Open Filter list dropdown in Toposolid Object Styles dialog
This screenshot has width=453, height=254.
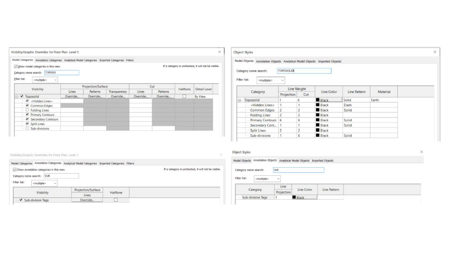(271, 80)
